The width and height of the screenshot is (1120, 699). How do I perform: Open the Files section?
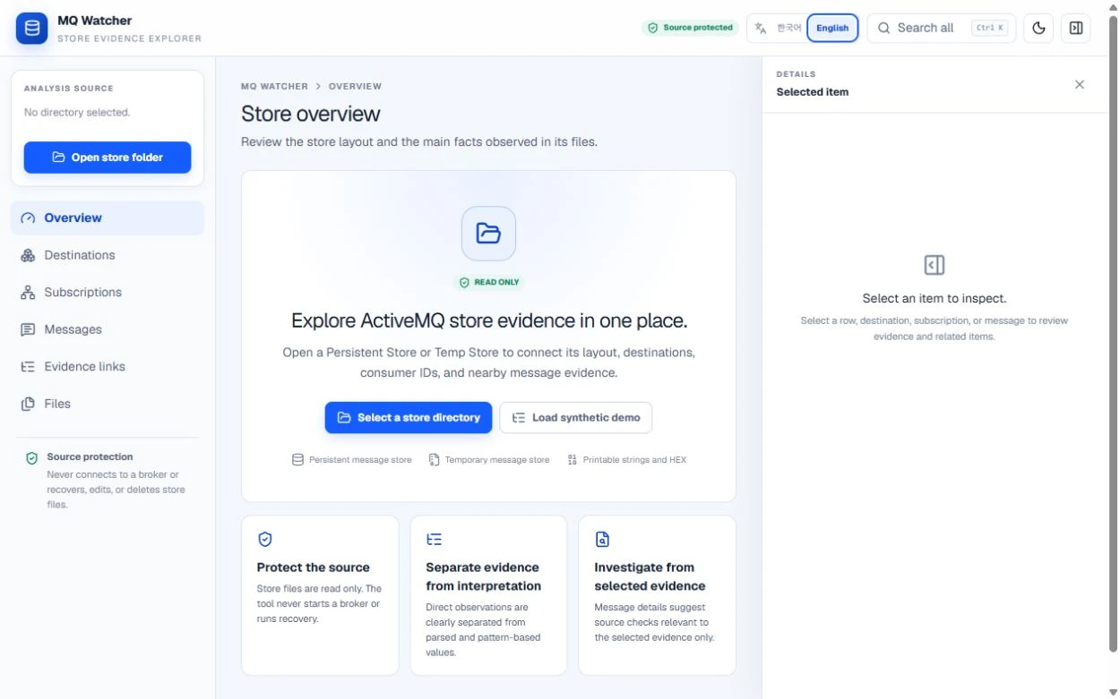pyautogui.click(x=108, y=404)
